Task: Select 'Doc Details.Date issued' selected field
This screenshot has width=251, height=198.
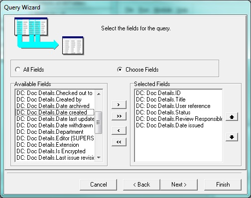Action: click(x=178, y=125)
